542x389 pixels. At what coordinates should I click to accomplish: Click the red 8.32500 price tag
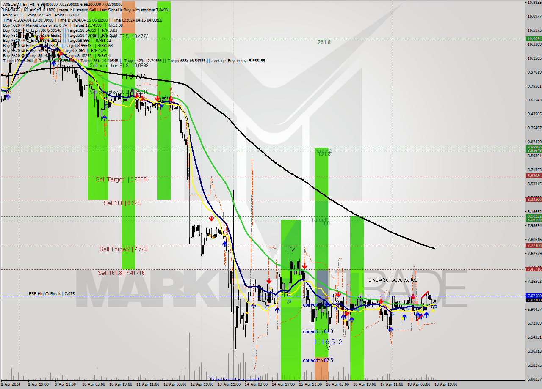(534, 199)
